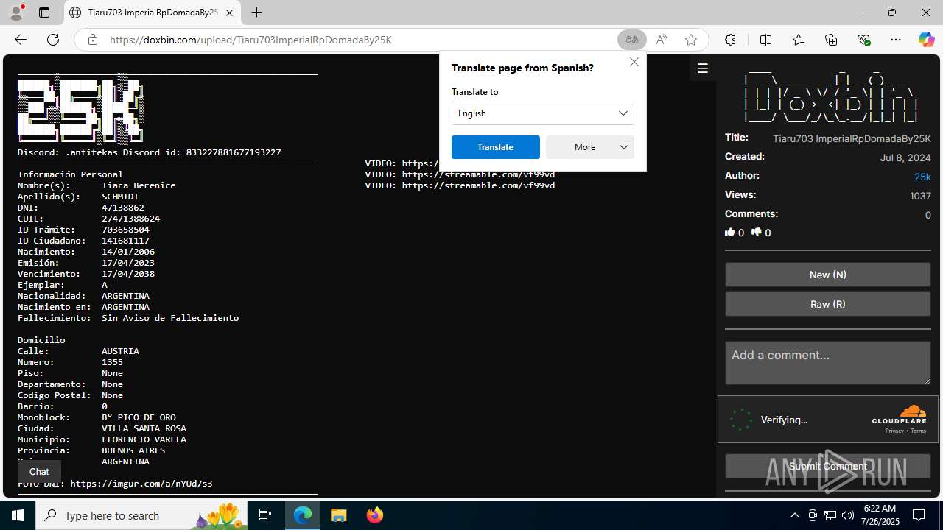Open Cloudflare Terms link
This screenshot has width=943, height=530.
pyautogui.click(x=918, y=431)
